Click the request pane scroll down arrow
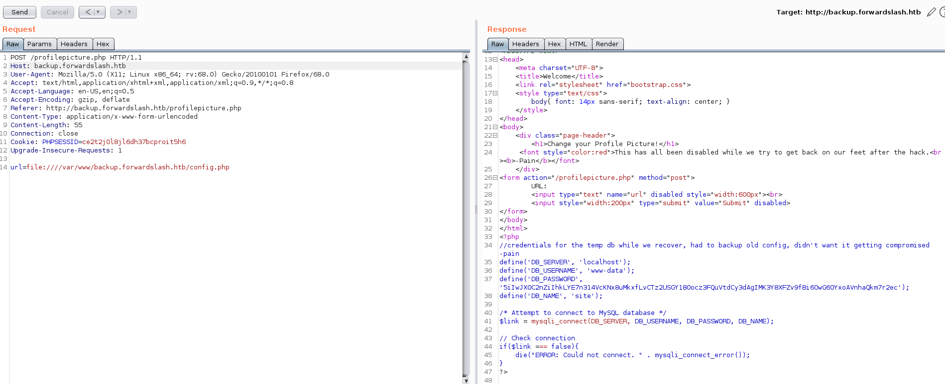Viewport: 945px width, 384px height. [x=466, y=381]
